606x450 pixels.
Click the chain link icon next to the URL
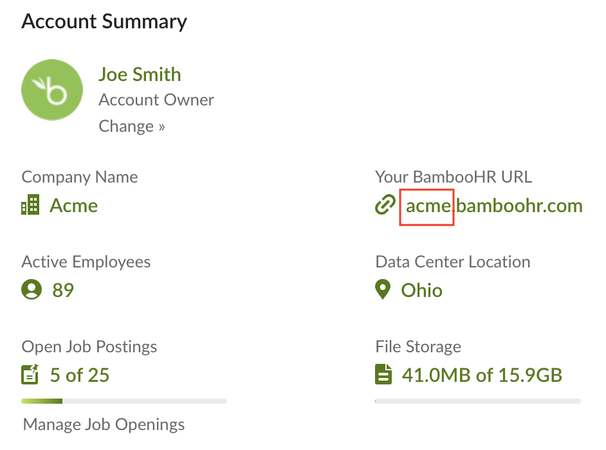[384, 204]
